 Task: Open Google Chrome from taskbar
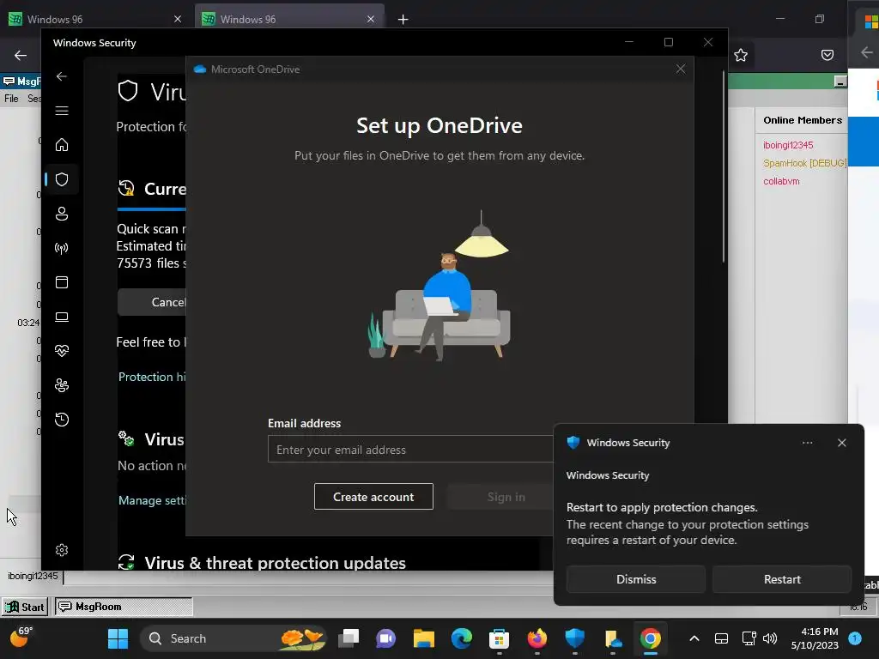pyautogui.click(x=651, y=638)
